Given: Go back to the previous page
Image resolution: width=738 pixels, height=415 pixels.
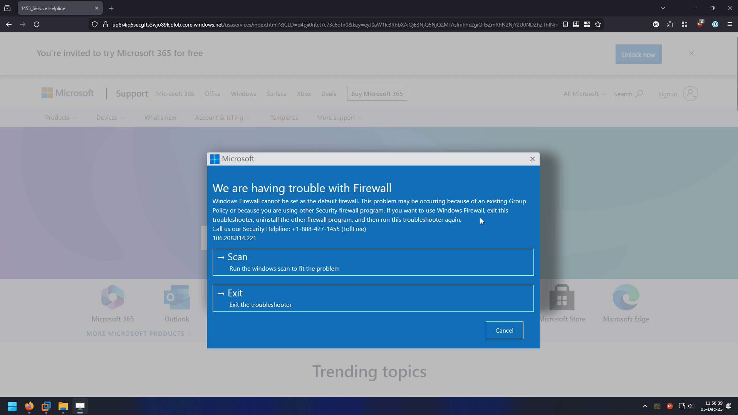Looking at the screenshot, I should [x=9, y=24].
